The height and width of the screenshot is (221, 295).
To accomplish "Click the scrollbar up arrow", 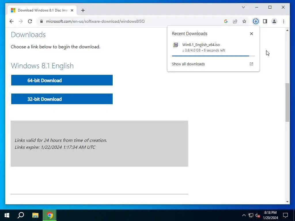I will pos(287,30).
